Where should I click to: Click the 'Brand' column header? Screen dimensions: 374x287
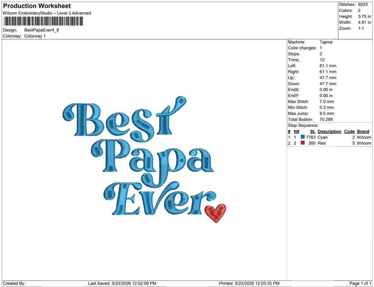(363, 131)
